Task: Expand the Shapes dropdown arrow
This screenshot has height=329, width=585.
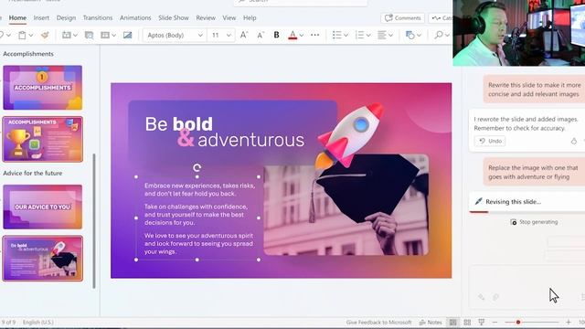Action: [419, 35]
